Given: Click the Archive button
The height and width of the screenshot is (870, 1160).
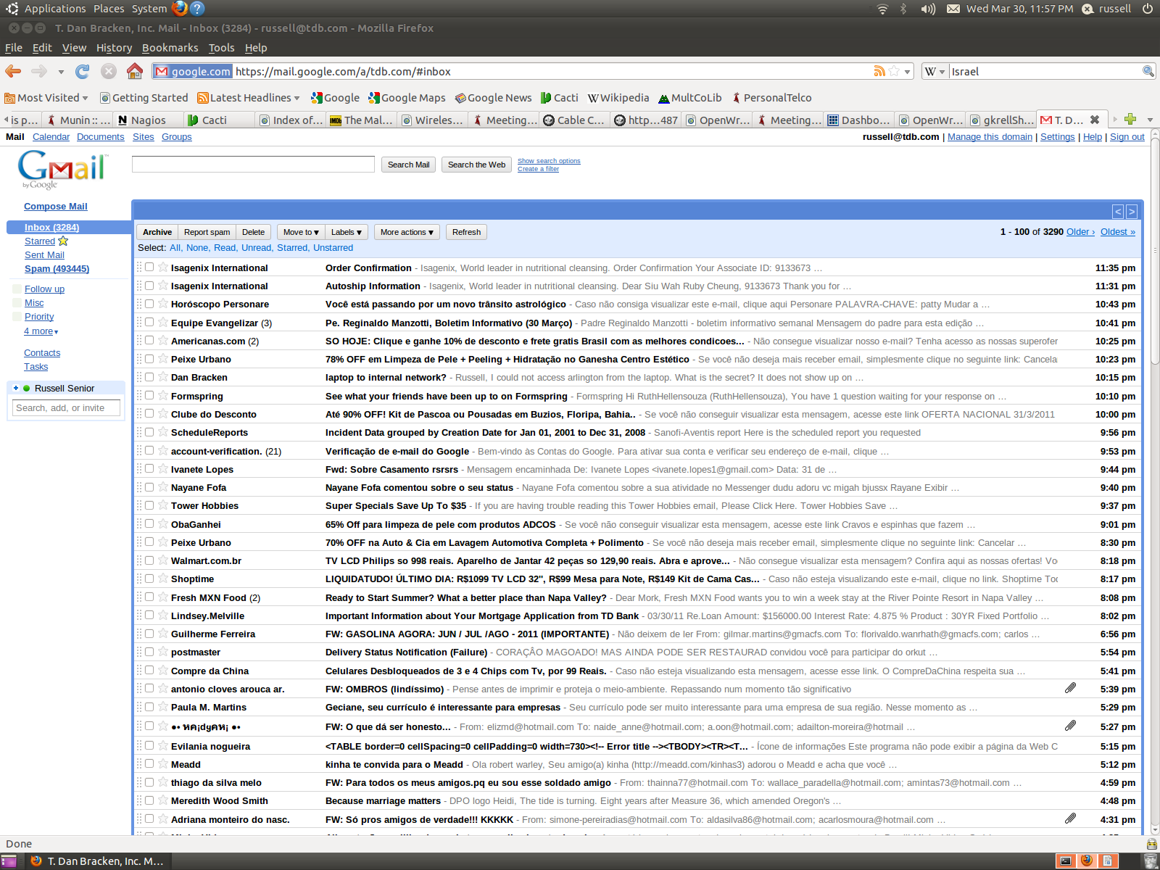Looking at the screenshot, I should pos(157,232).
